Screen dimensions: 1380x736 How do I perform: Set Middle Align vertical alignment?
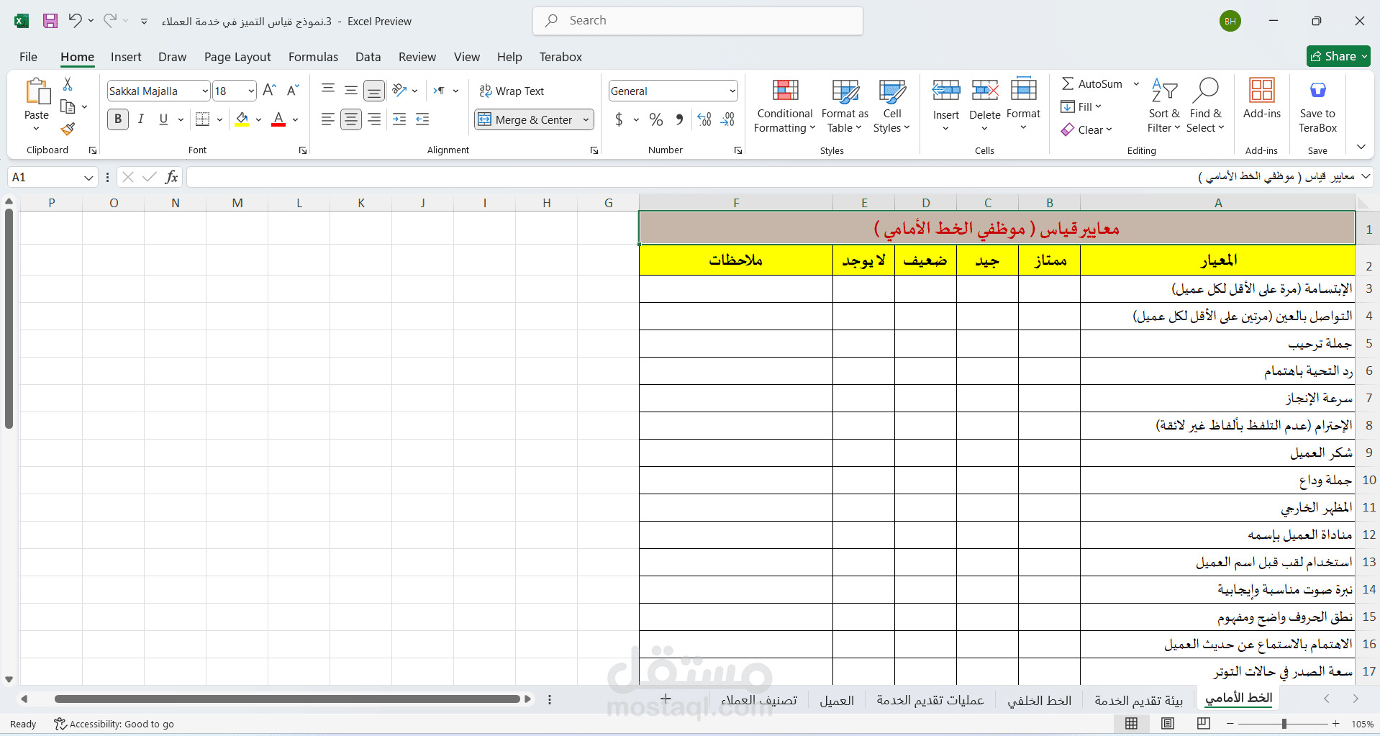[351, 90]
